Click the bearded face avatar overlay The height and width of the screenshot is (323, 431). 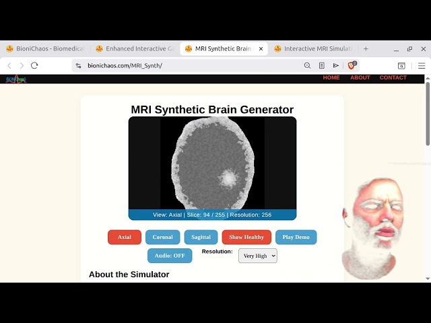point(373,229)
